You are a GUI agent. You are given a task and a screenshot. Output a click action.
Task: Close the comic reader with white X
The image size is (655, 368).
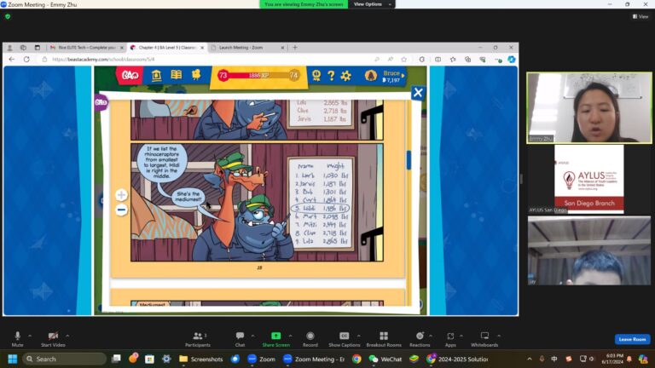[417, 93]
